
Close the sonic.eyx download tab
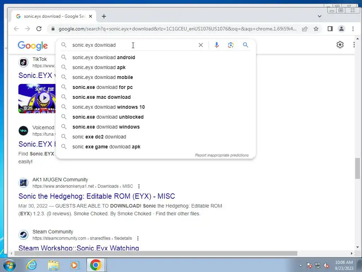point(90,16)
